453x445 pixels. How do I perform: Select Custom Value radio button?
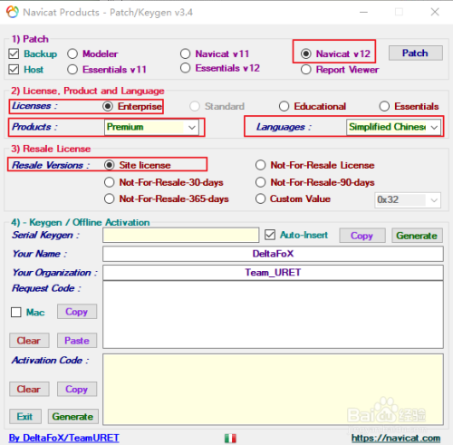pyautogui.click(x=260, y=198)
